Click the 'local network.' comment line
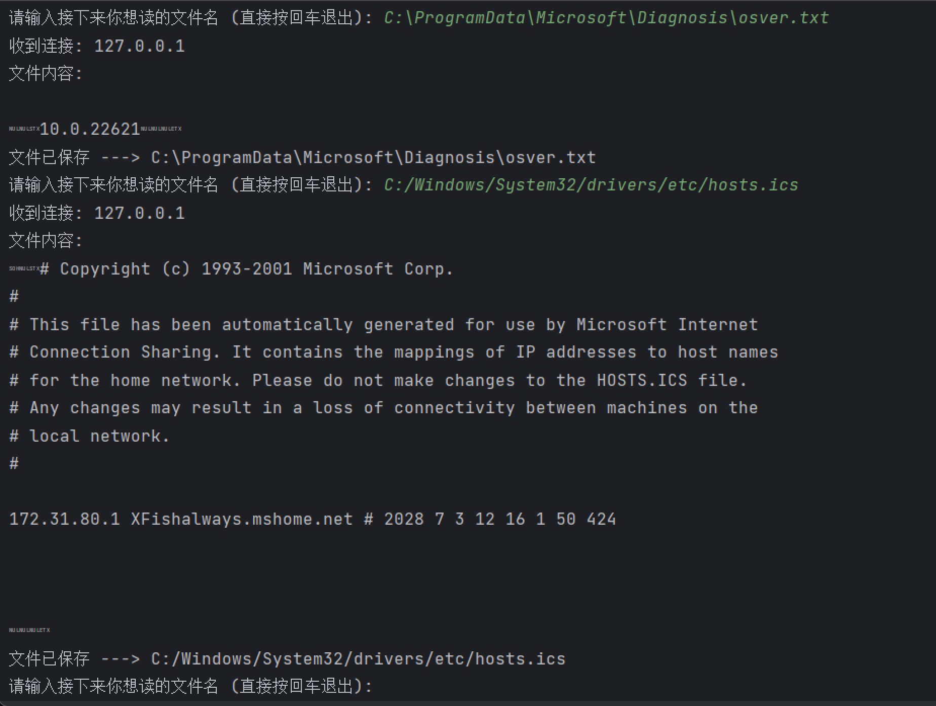The height and width of the screenshot is (706, 936). tap(90, 436)
